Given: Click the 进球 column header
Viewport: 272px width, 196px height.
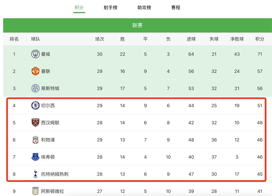Looking at the screenshot, I should pos(191,39).
